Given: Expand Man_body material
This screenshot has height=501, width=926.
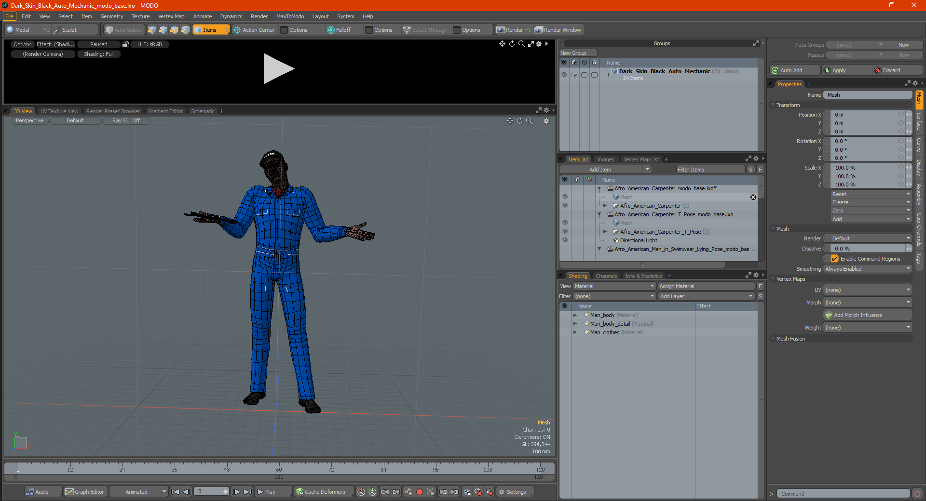Looking at the screenshot, I should coord(575,315).
